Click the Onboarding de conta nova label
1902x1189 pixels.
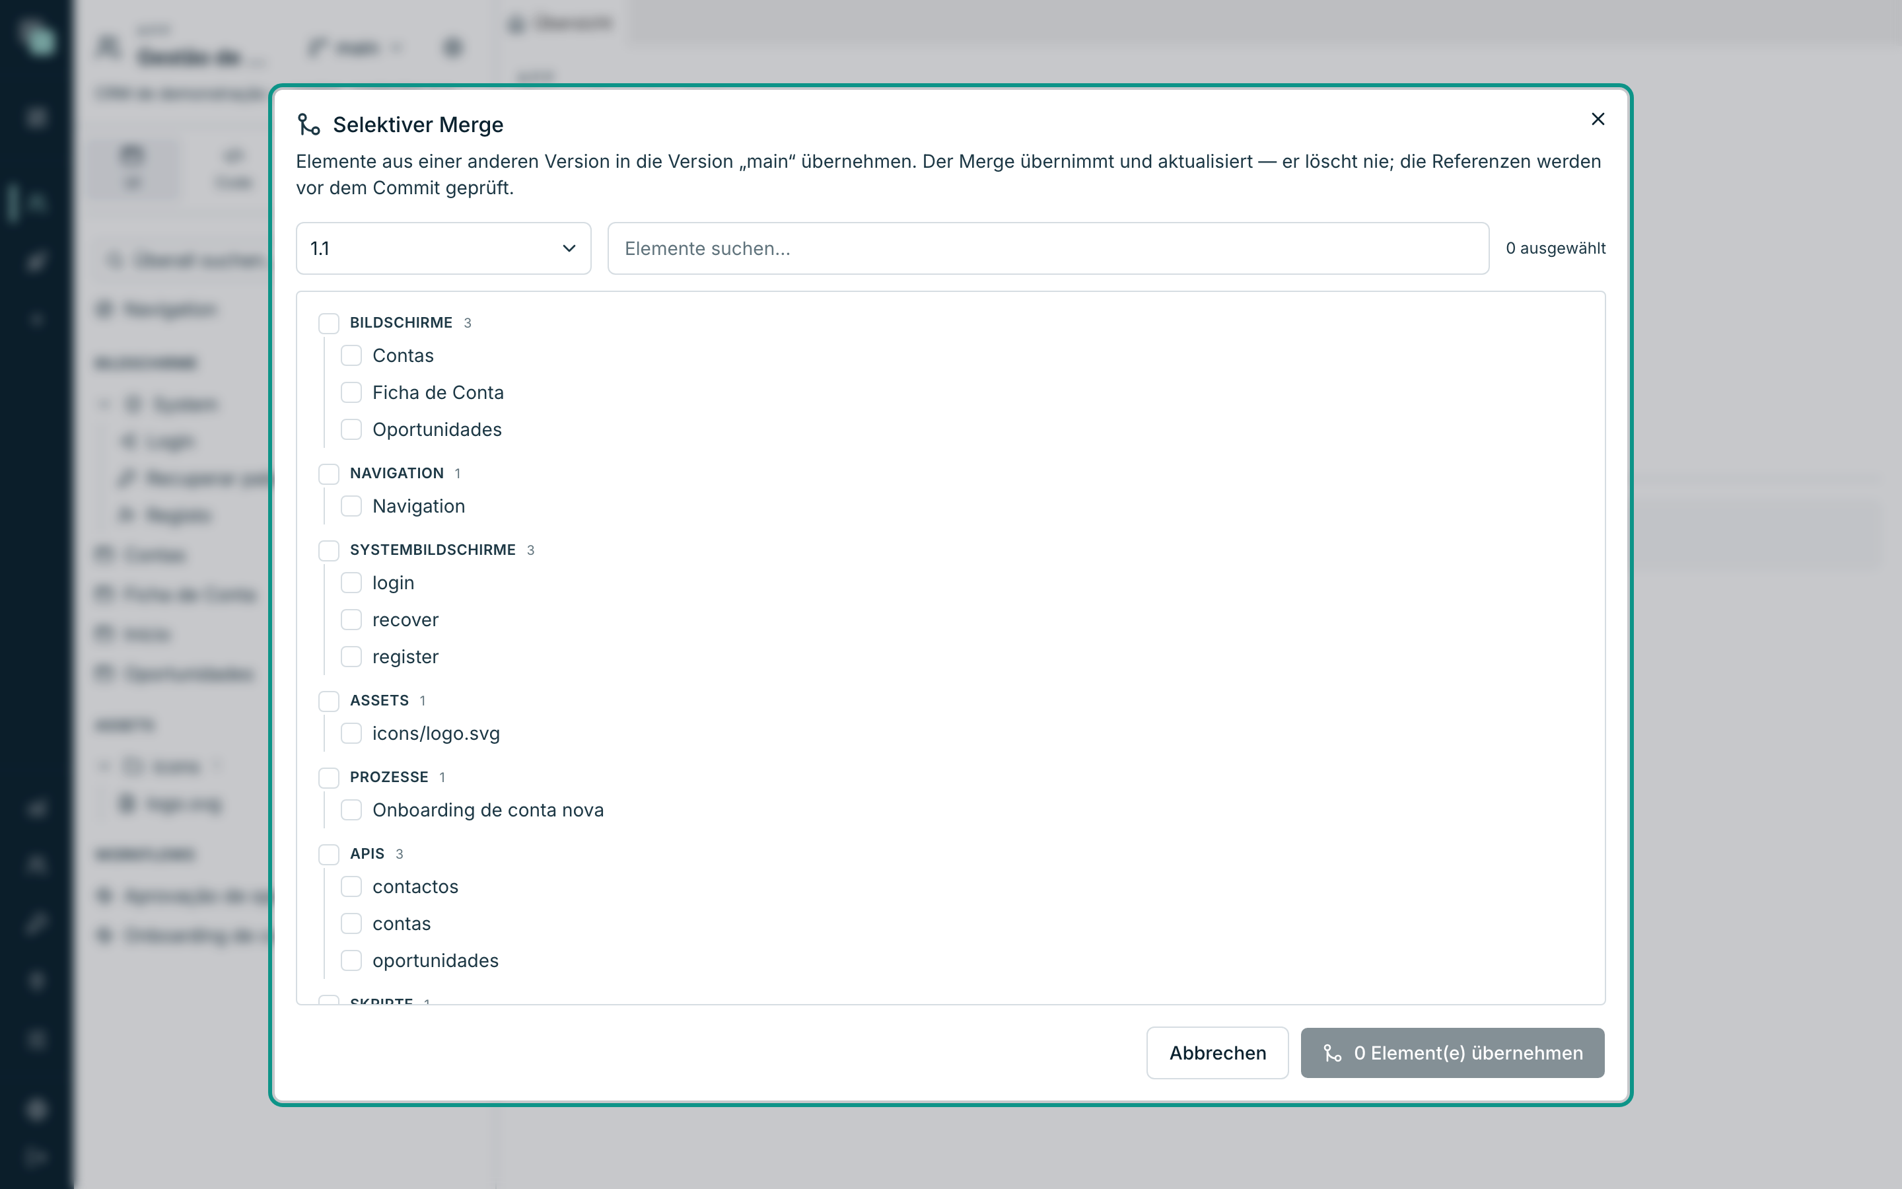488,811
